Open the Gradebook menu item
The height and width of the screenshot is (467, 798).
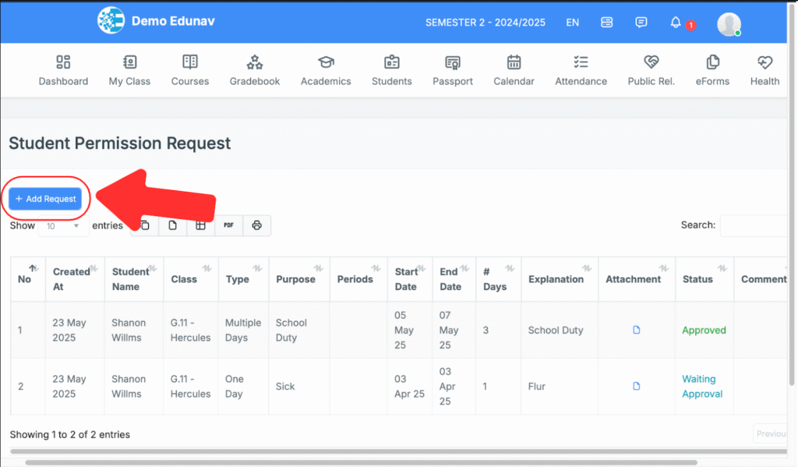[254, 70]
